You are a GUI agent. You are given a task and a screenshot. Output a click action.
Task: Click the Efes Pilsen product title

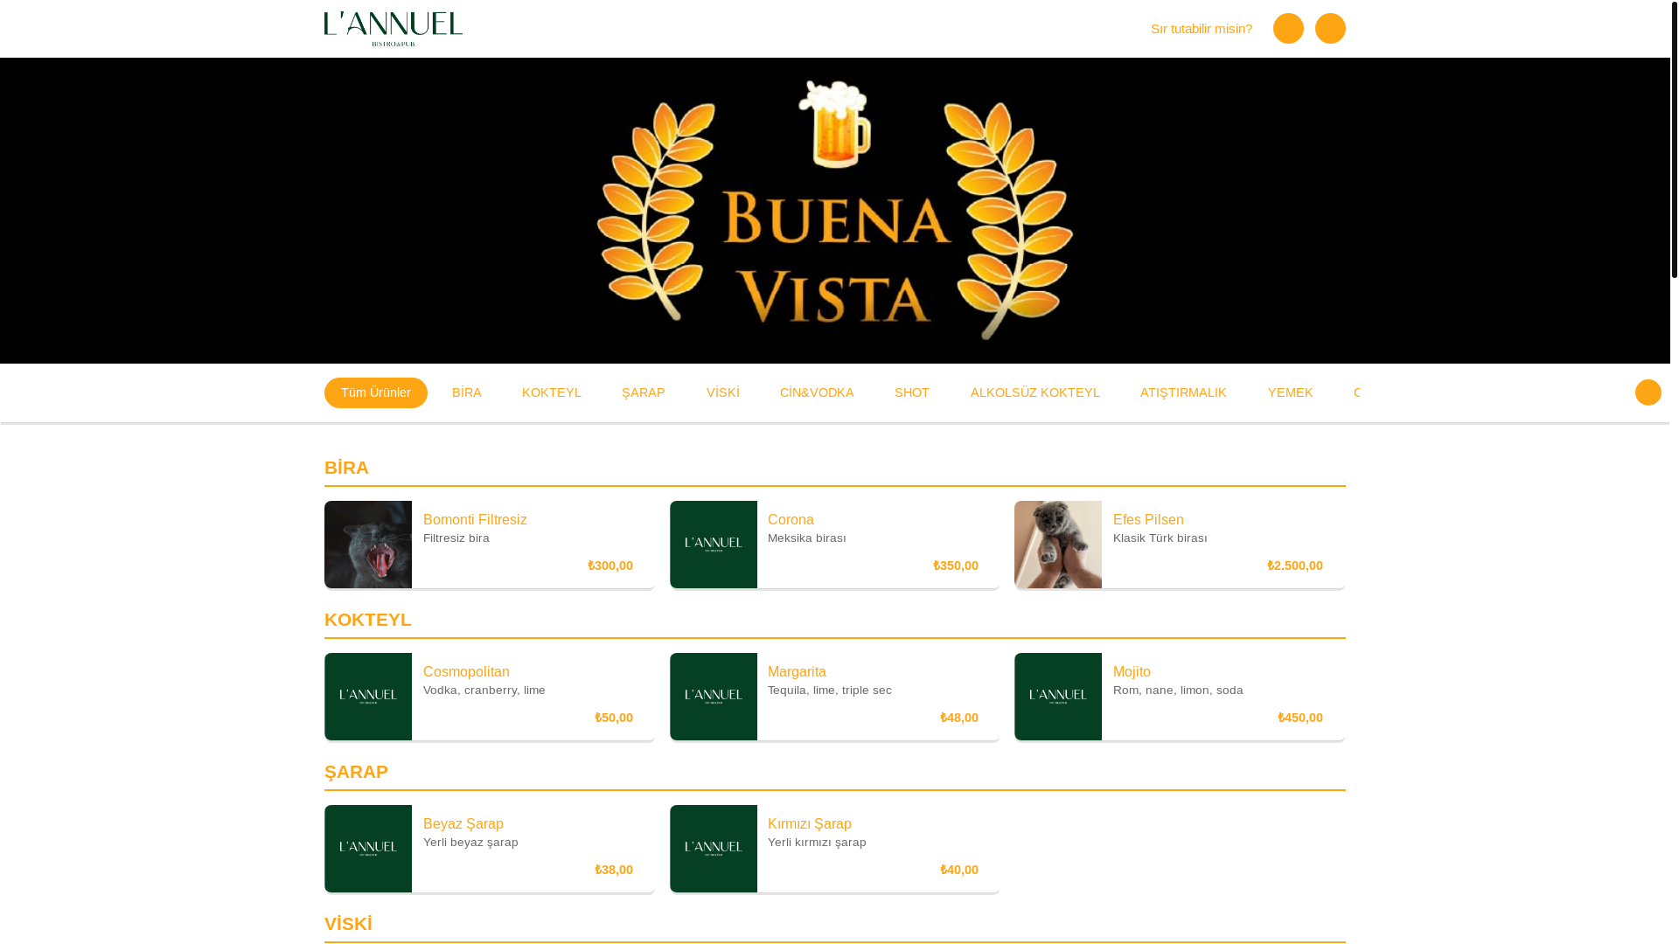tap(1148, 519)
